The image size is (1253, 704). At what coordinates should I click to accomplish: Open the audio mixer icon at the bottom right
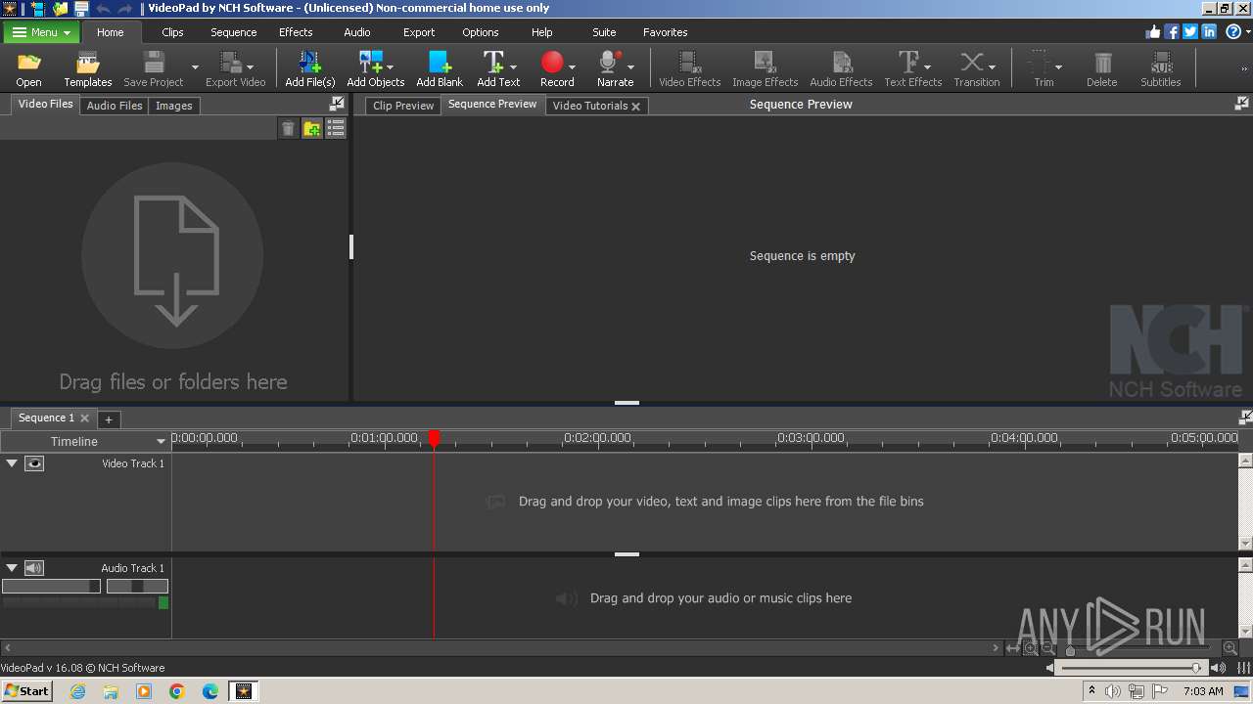click(1244, 668)
